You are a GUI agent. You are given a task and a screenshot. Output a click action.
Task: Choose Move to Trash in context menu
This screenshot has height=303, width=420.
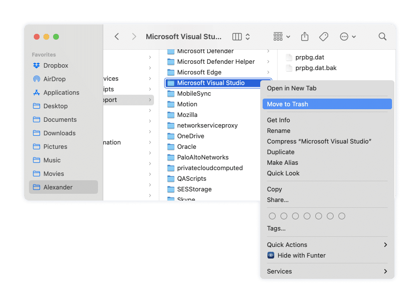coord(327,104)
